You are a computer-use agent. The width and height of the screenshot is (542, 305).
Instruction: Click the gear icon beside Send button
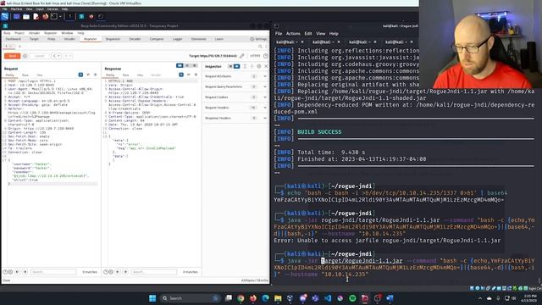(x=25, y=56)
